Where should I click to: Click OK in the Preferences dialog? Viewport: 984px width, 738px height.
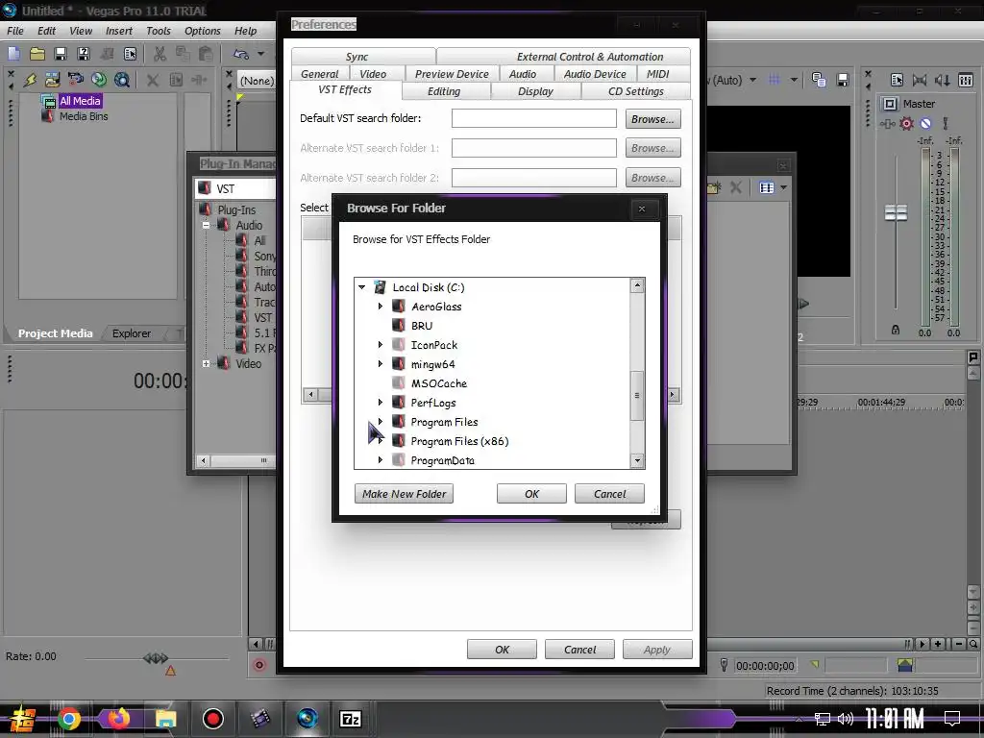click(x=502, y=650)
